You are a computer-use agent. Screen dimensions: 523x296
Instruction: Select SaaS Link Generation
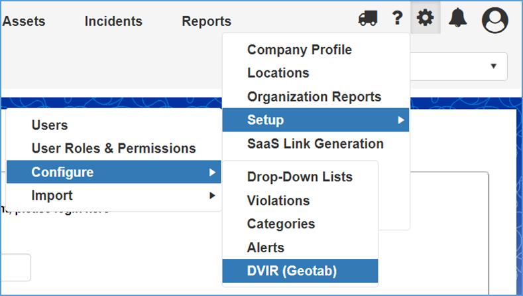315,143
